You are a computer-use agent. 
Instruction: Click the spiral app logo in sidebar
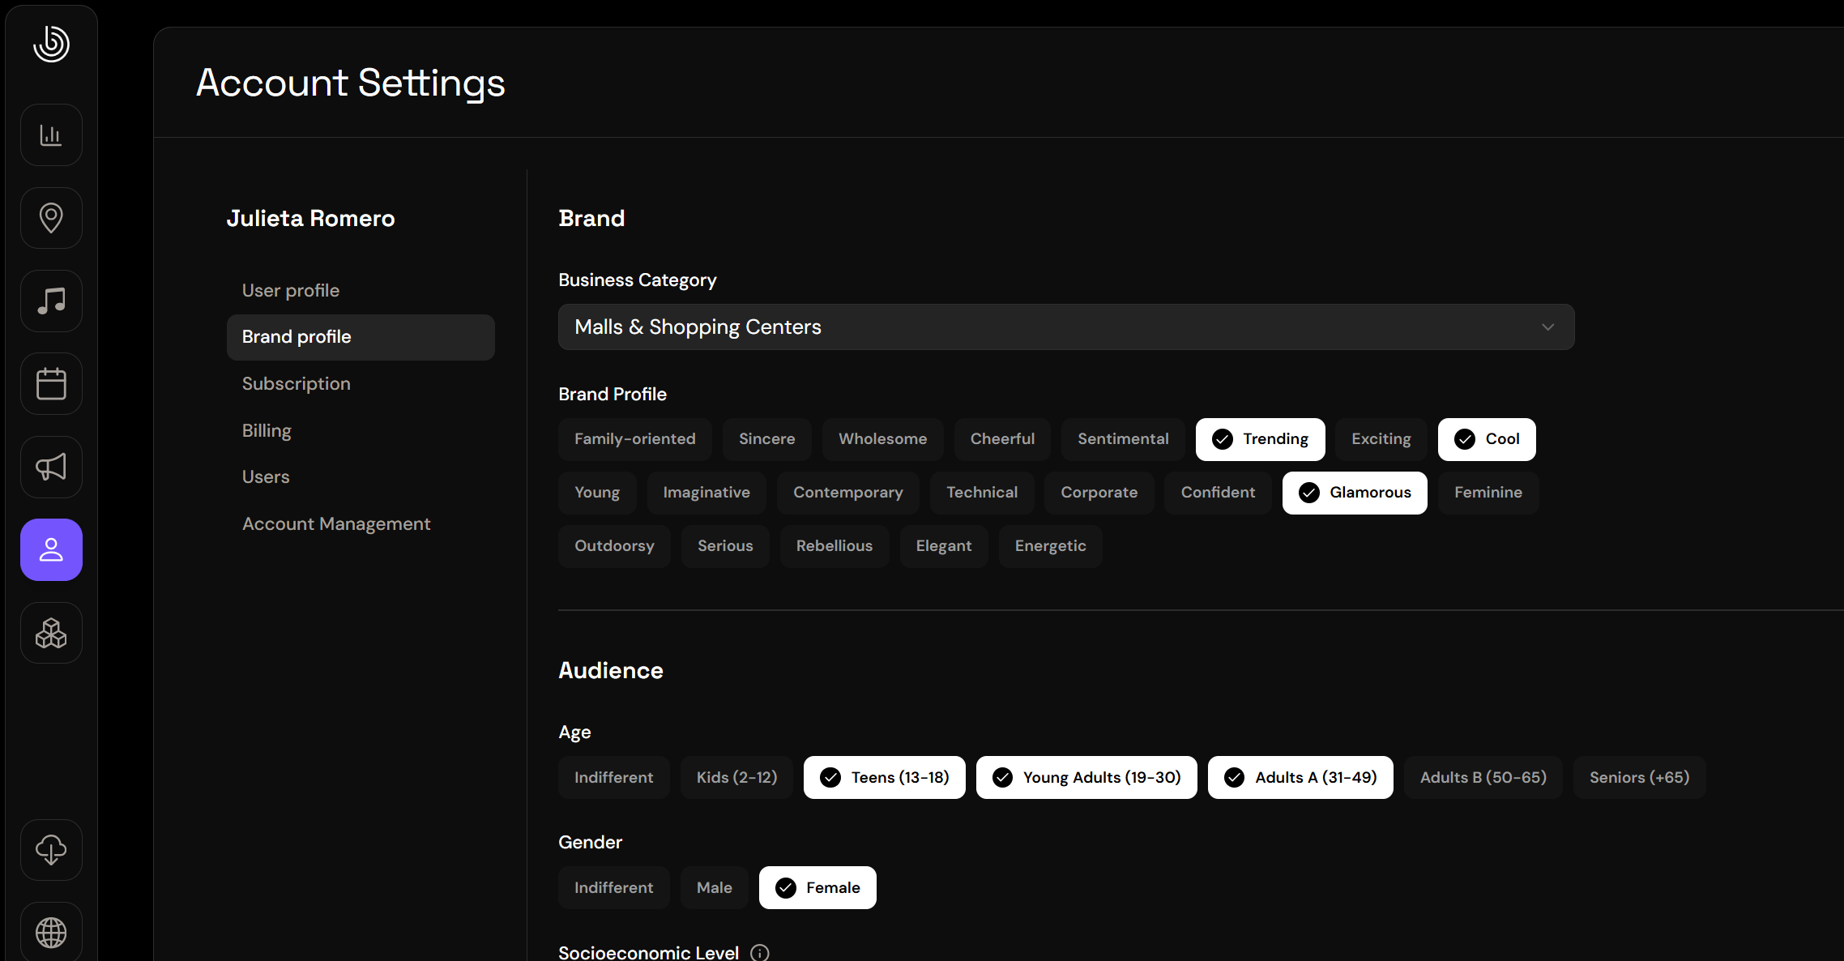[51, 44]
